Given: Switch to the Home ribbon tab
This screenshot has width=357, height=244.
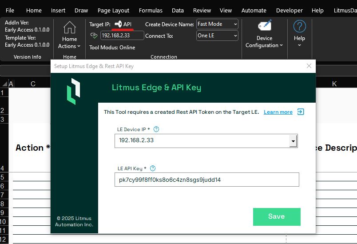Looking at the screenshot, I should point(34,11).
